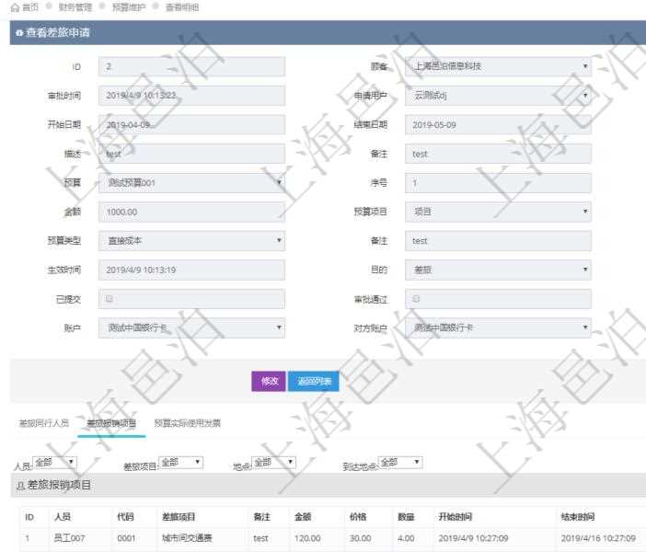646x552 pixels.
Task: Click the 开始日期 field
Action: (x=191, y=124)
